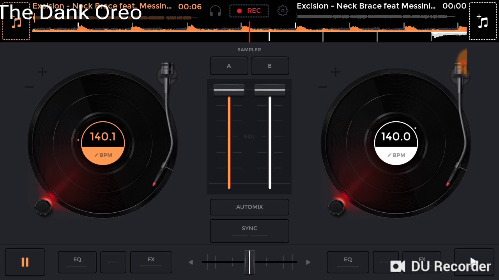Tap right deck cue button (red glow)

point(336,207)
